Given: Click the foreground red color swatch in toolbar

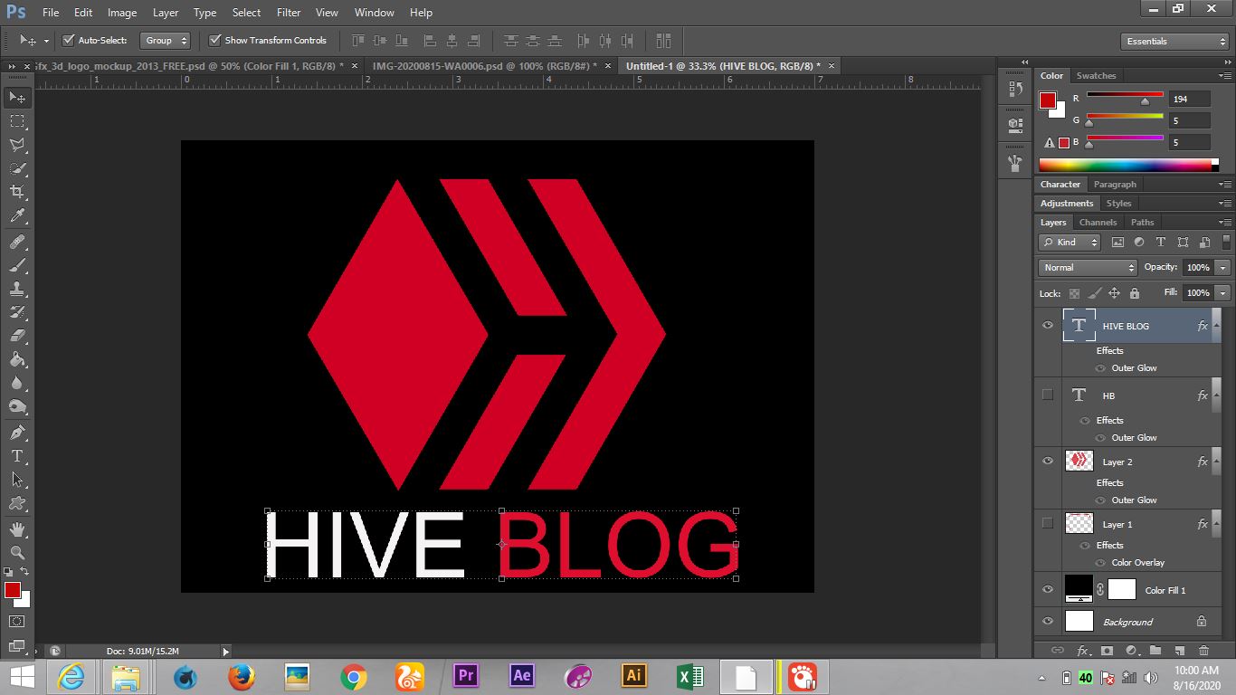Looking at the screenshot, I should coord(13,590).
